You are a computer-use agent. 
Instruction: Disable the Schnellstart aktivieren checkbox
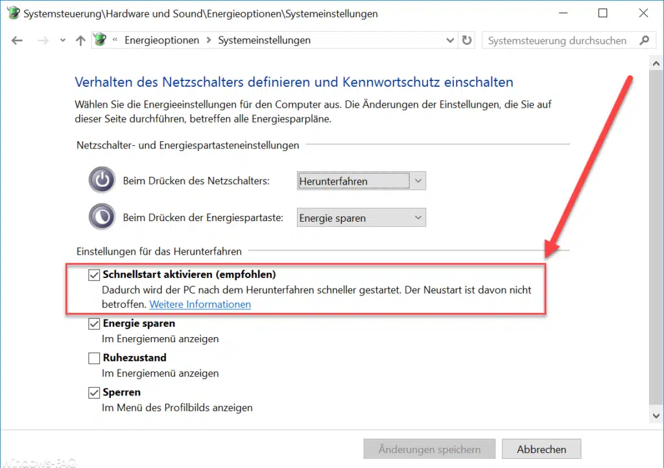[x=95, y=275]
